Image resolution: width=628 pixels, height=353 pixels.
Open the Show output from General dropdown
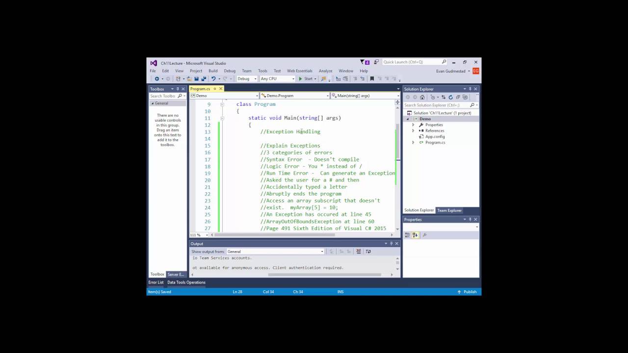coord(275,252)
